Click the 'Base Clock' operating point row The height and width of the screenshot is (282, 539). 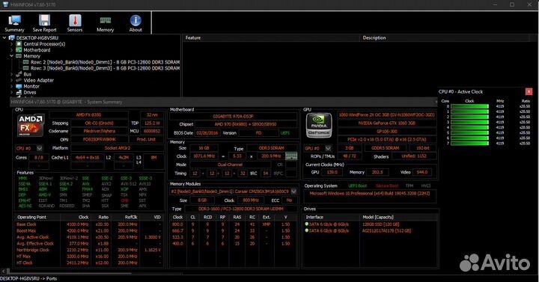click(x=88, y=224)
